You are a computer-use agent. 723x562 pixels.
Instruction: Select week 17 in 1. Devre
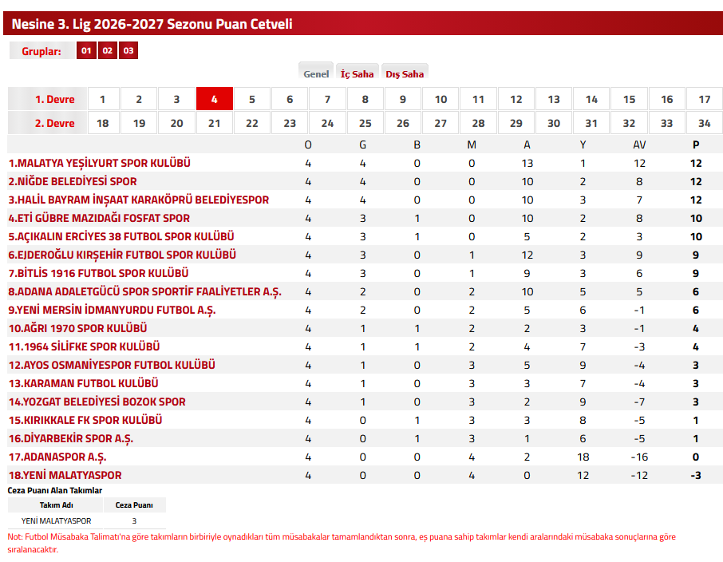coord(705,99)
